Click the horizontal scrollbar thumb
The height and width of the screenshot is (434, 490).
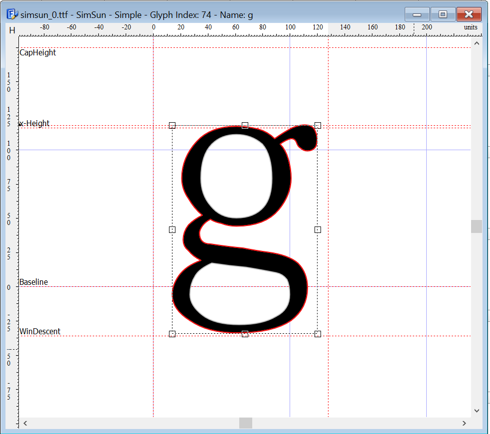(x=246, y=423)
